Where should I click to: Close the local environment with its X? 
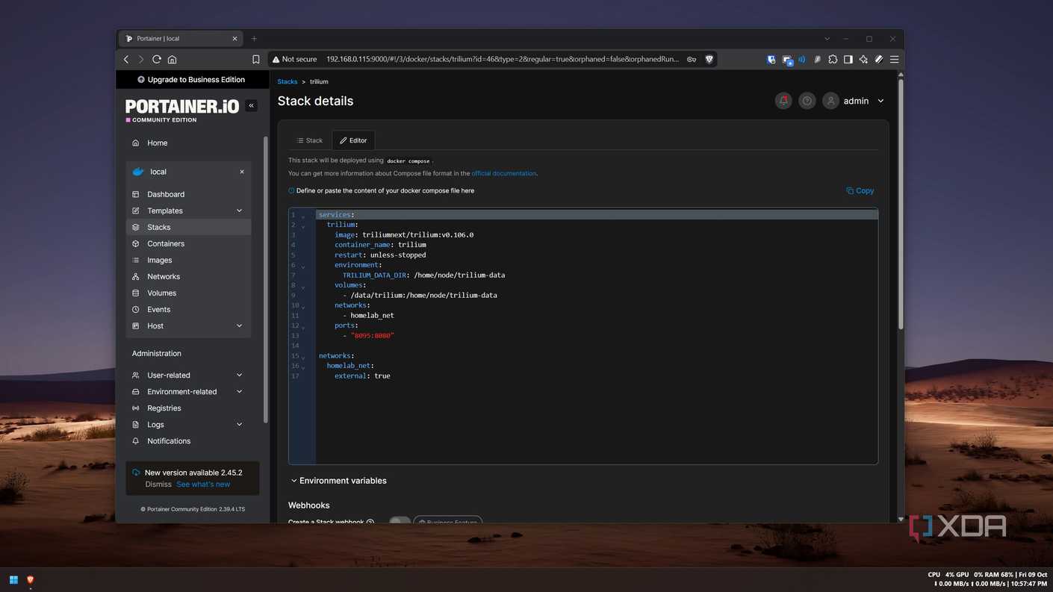point(242,172)
